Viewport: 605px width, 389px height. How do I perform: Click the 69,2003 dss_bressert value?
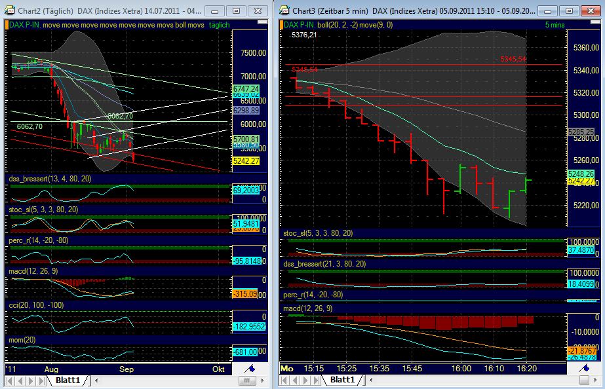[246, 191]
